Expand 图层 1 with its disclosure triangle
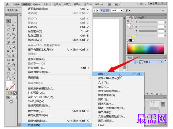173x129 pixels. [137, 62]
